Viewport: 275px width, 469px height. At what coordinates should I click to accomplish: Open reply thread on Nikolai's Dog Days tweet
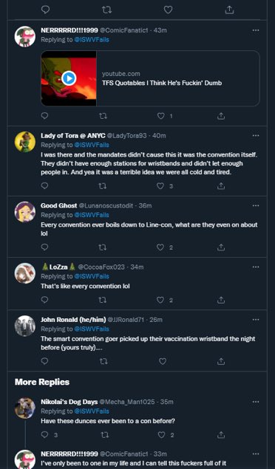(x=44, y=434)
